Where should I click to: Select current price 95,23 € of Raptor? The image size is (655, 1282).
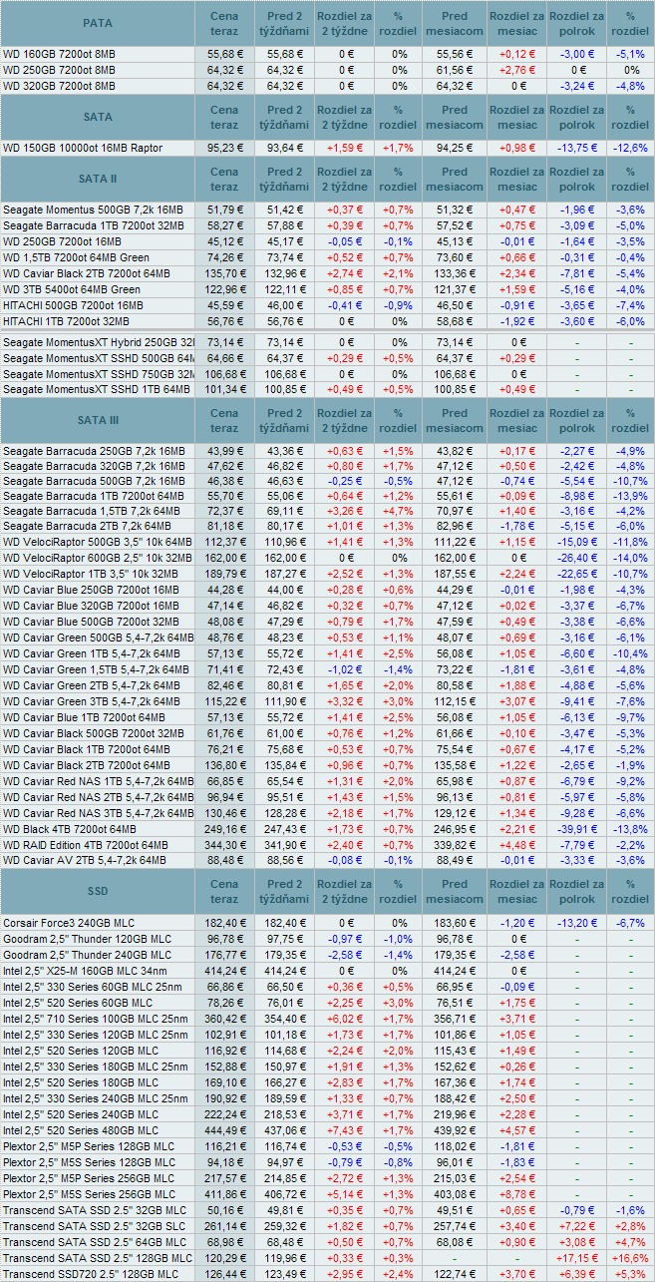coord(225,148)
